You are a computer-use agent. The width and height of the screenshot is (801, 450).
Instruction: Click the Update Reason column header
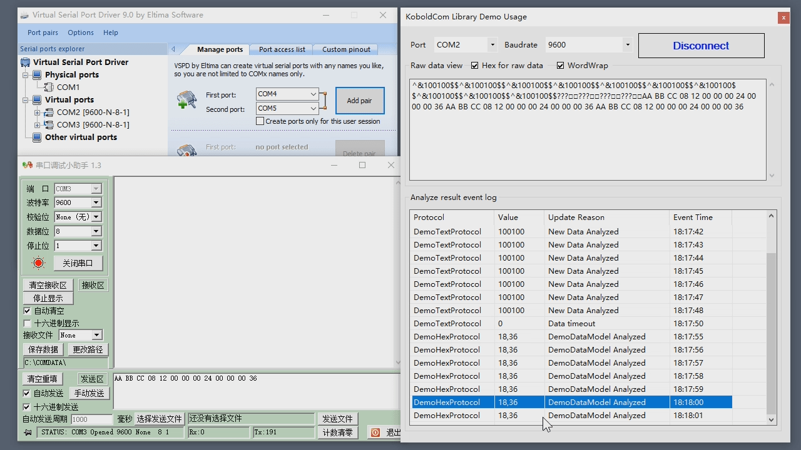coord(606,217)
